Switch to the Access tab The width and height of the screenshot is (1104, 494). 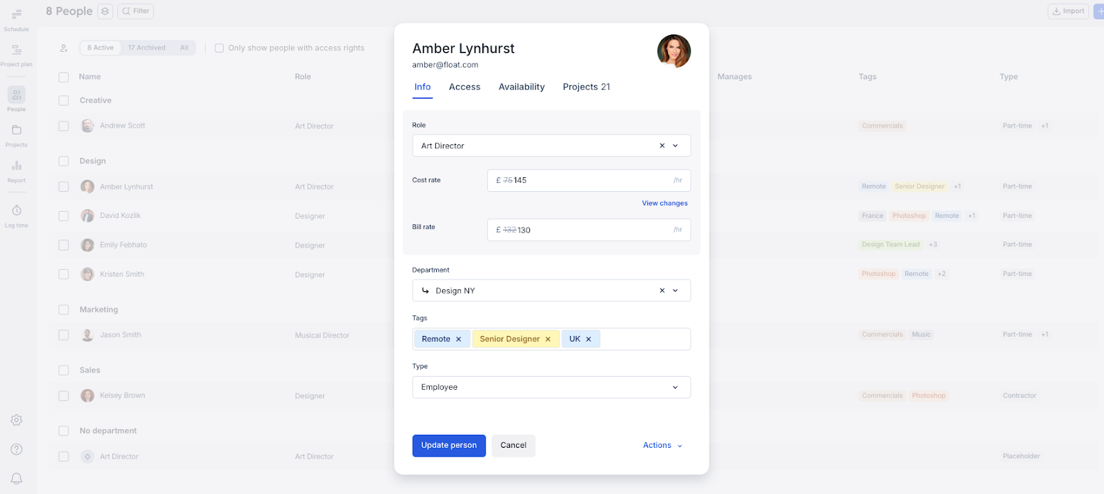[464, 87]
